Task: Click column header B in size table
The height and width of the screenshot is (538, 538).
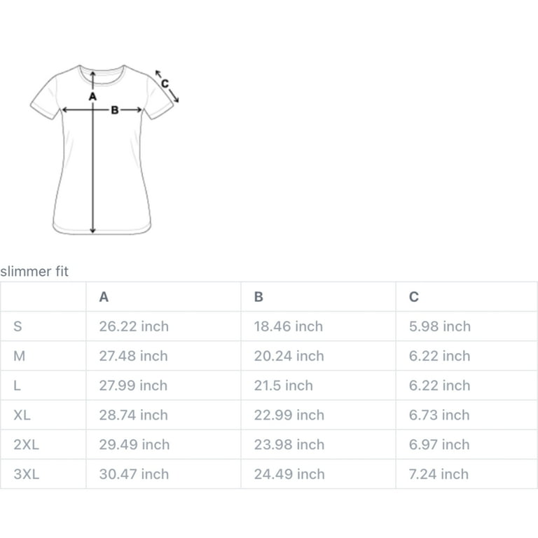Action: tap(258, 297)
